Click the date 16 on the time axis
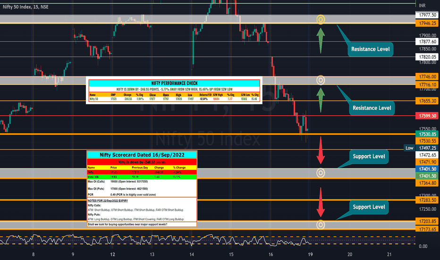Image resolution: width=440 pixels, height=260 pixels. tap(271, 254)
